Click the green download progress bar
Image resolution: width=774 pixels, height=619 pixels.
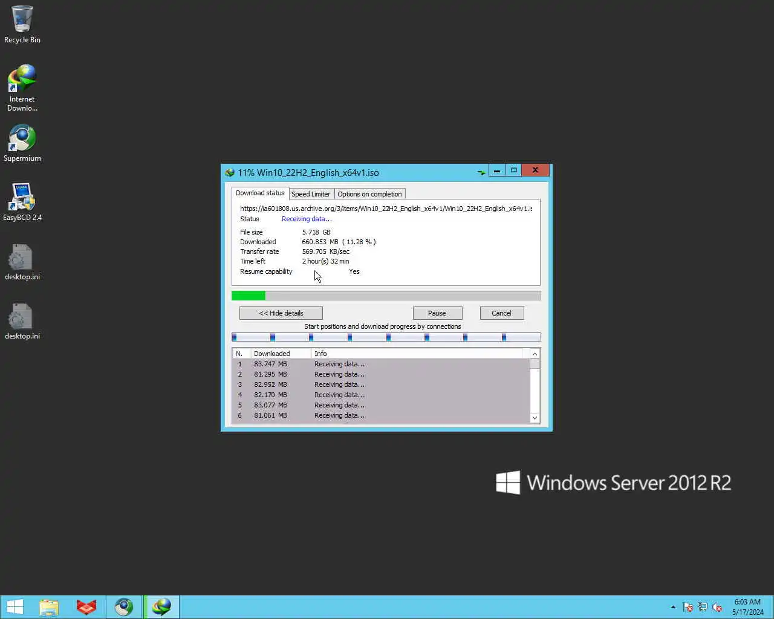[386, 296]
